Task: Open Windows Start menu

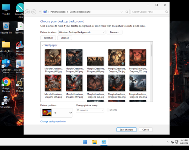Action: pos(85,142)
